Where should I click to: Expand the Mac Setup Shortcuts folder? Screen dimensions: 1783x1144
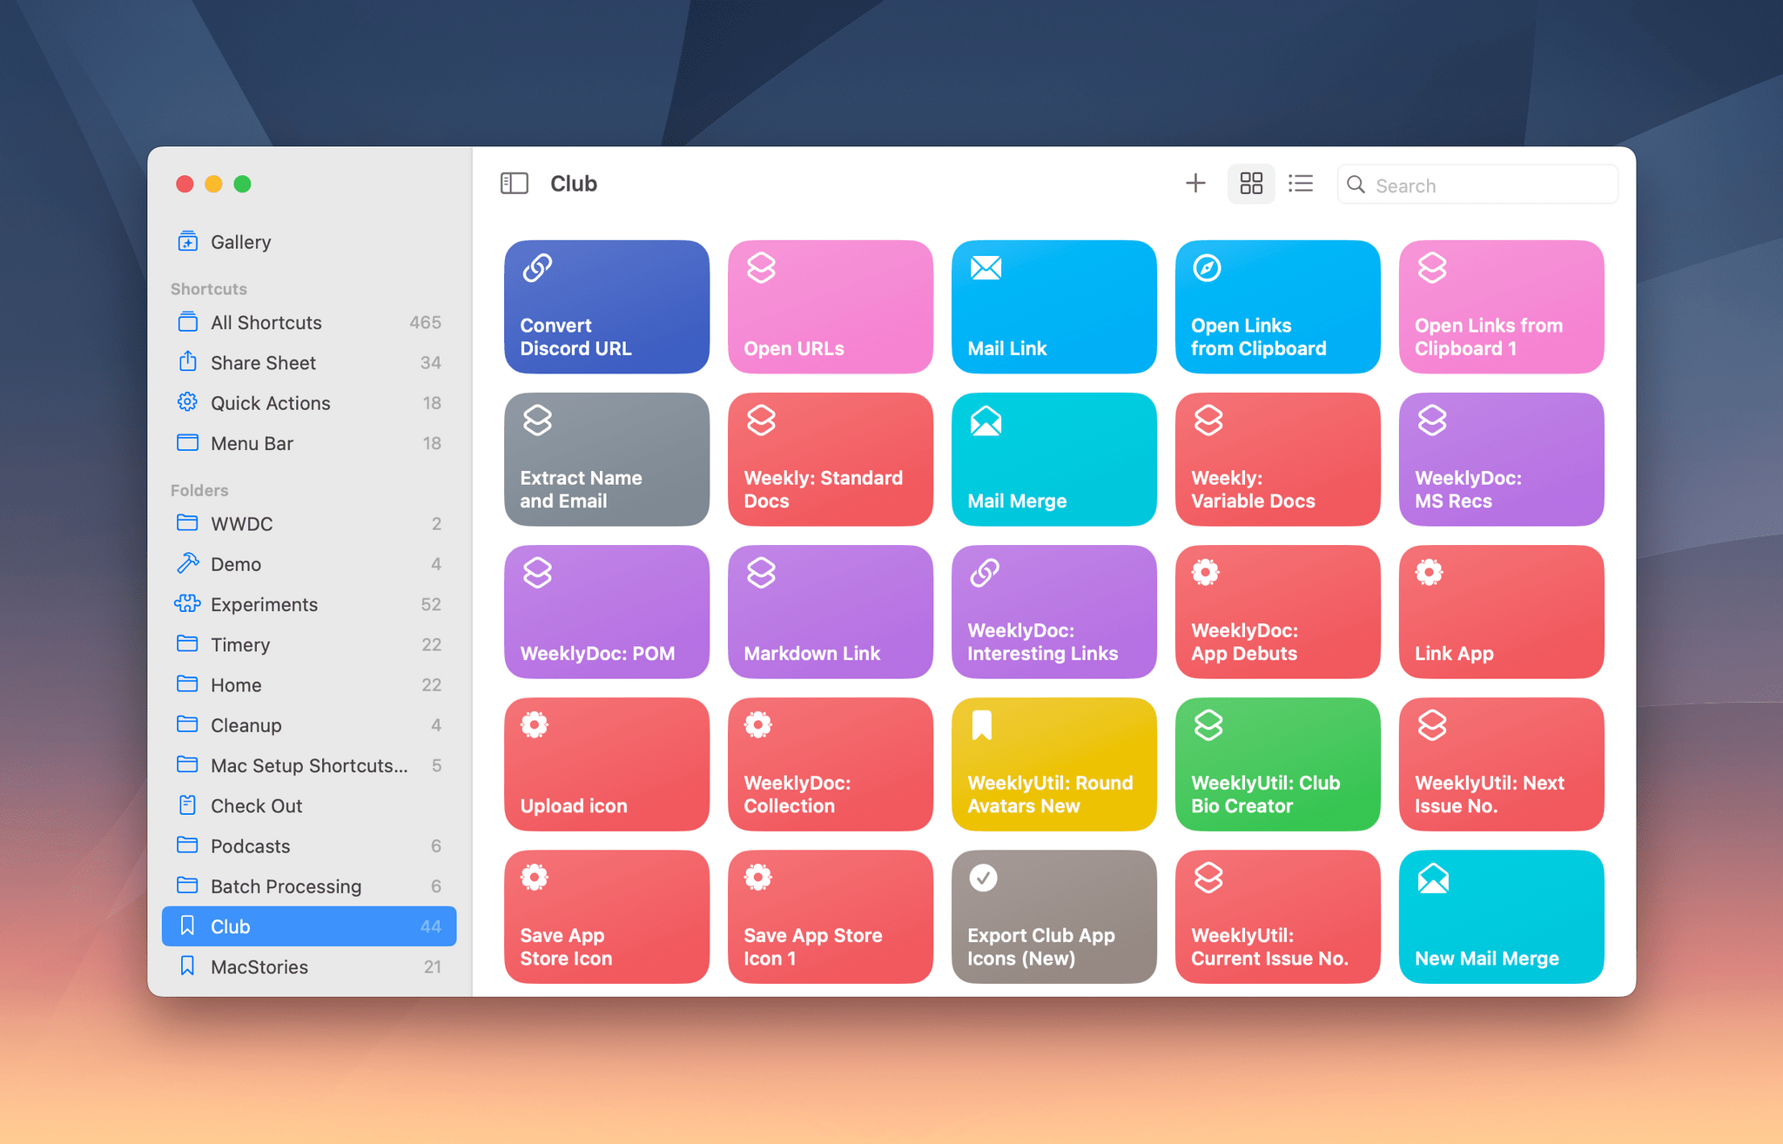pos(306,764)
